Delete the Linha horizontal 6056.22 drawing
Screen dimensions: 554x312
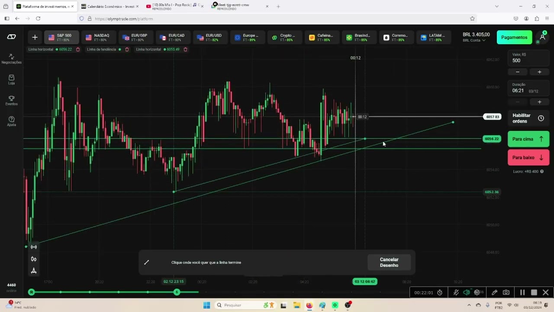coord(78,49)
